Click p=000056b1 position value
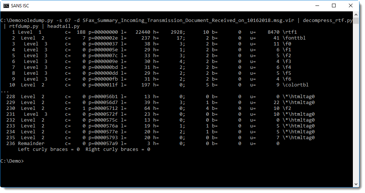Screen dimensions: 365x193 103,96
